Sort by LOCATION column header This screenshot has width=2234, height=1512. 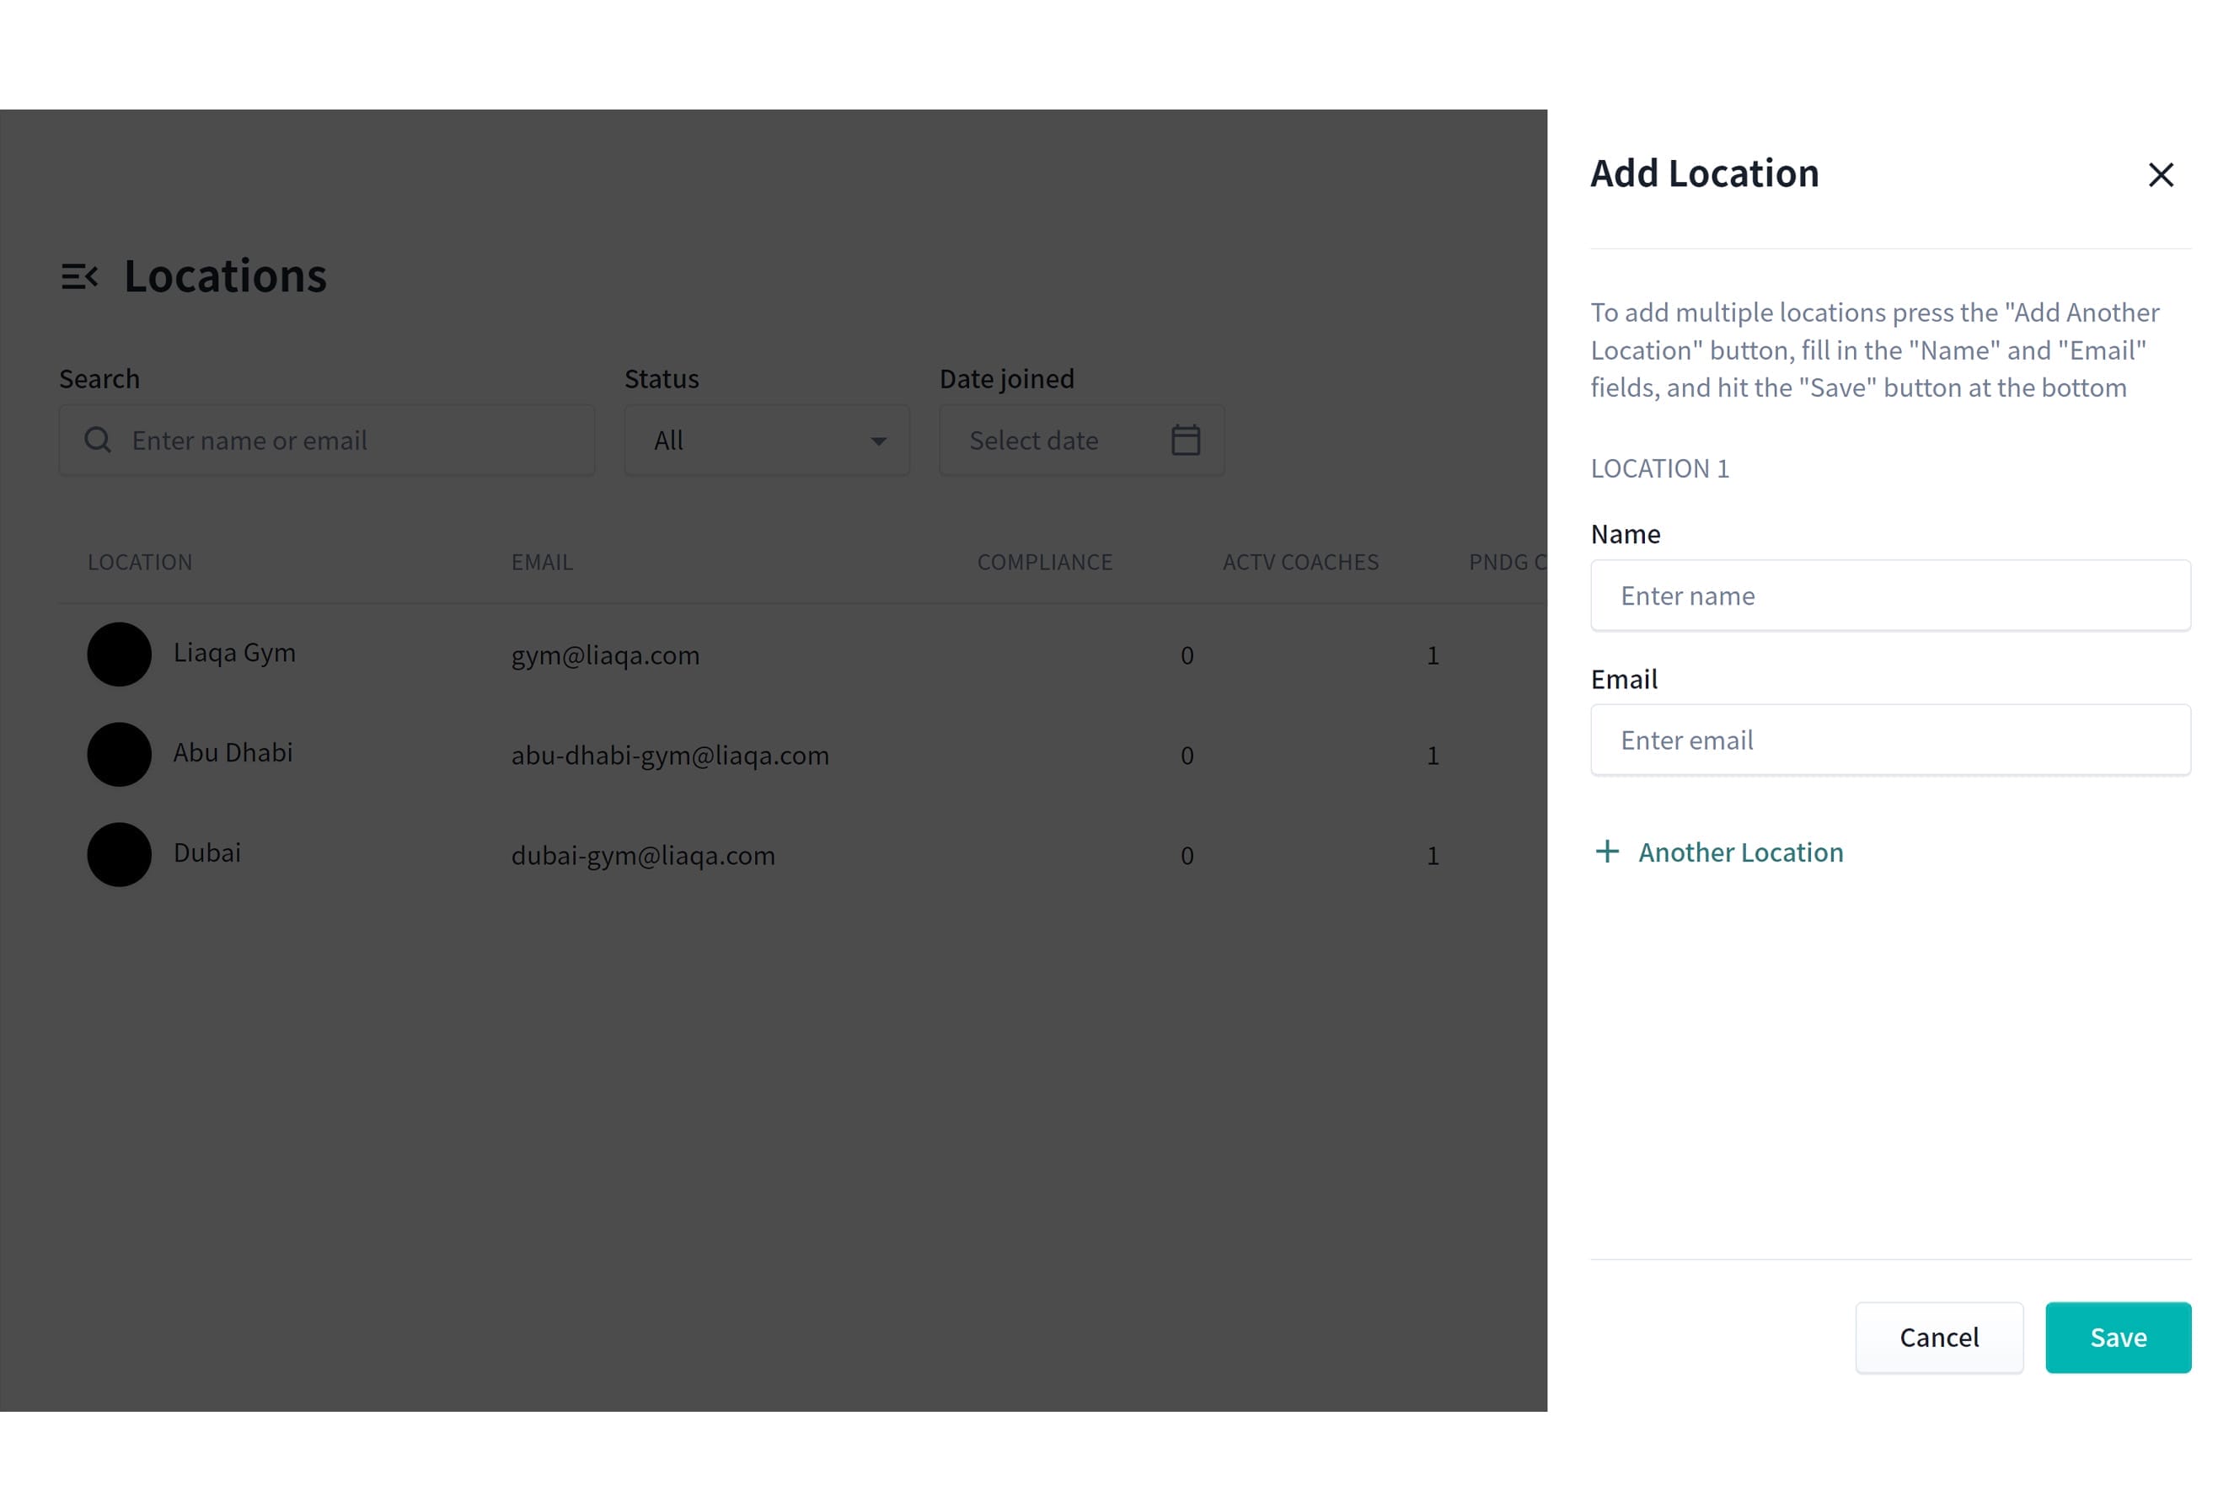point(139,562)
